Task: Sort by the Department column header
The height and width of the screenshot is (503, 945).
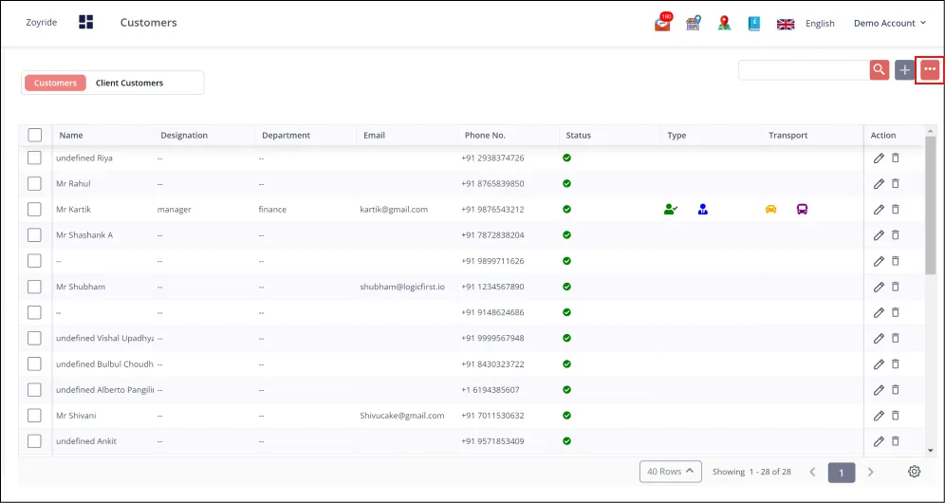Action: (287, 135)
